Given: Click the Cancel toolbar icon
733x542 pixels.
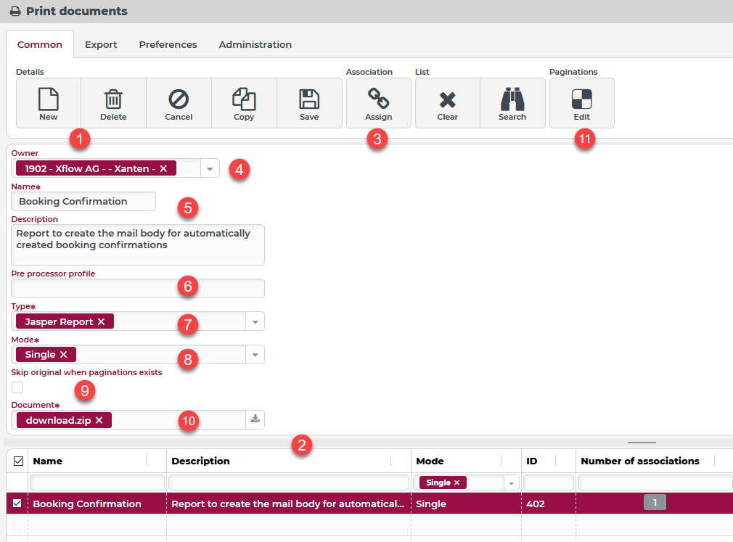Looking at the screenshot, I should coord(179,99).
